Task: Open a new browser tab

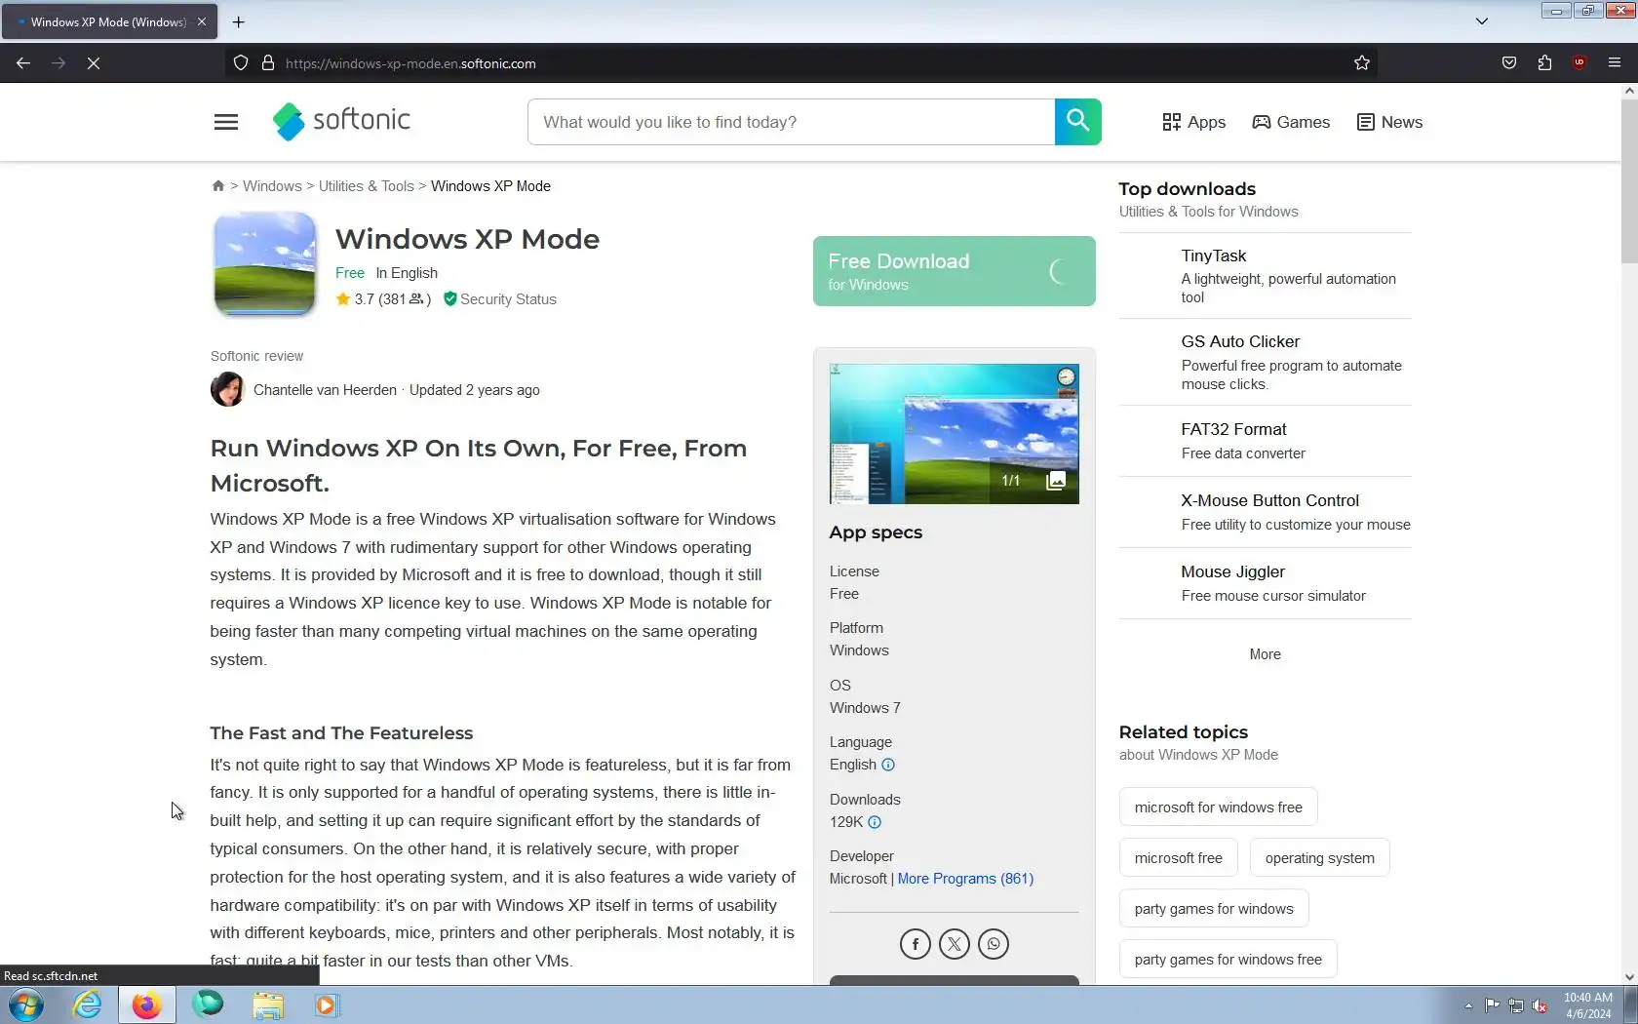Action: point(238,21)
